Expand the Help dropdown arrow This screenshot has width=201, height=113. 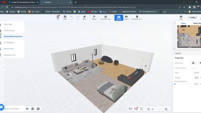[x=184, y=18]
